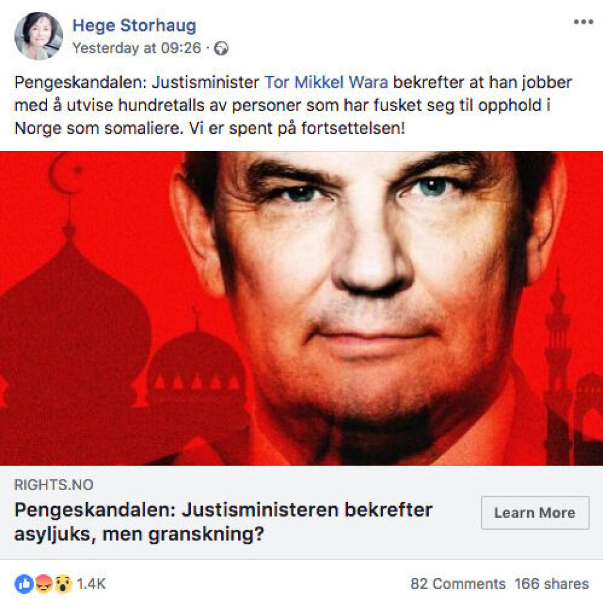This screenshot has height=607, width=603.
Task: Click the RIGHTS.NO source domain label
Action: tap(53, 485)
